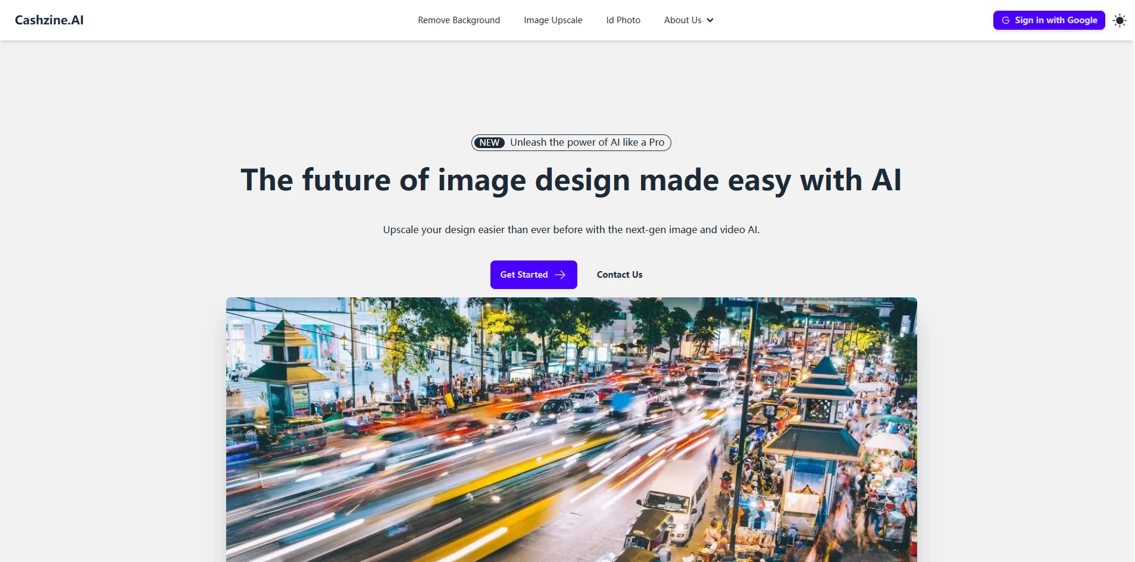Select Id Photo in the navigation
This screenshot has height=562, width=1135.
[x=623, y=20]
